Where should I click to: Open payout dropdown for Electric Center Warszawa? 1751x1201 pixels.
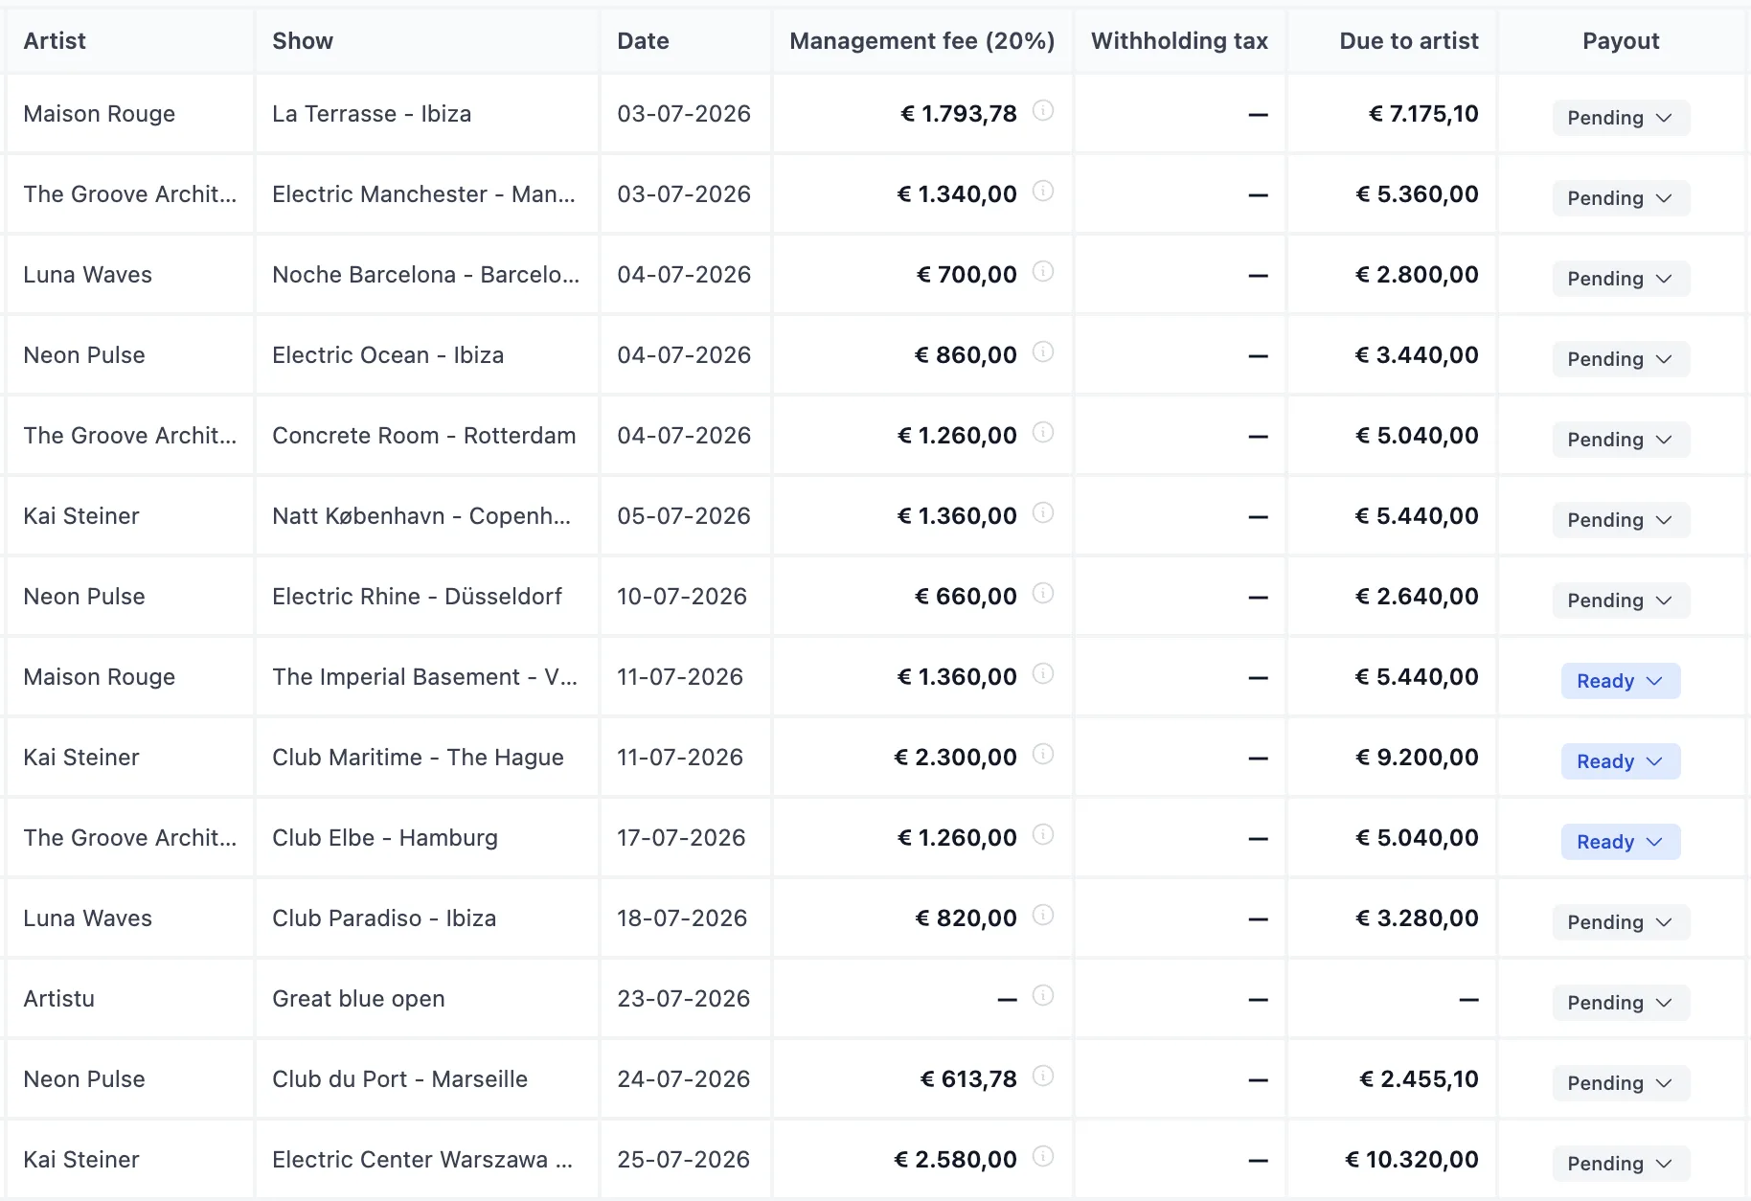(x=1621, y=1164)
